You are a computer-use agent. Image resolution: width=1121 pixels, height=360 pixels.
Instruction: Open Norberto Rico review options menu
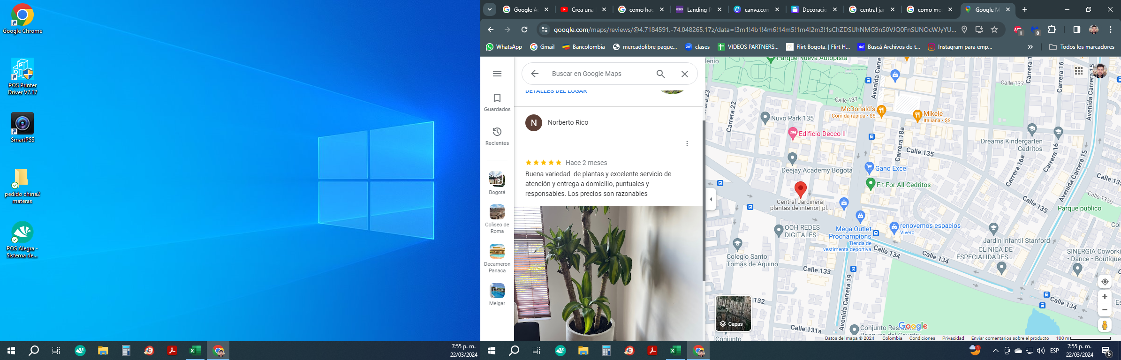point(687,143)
